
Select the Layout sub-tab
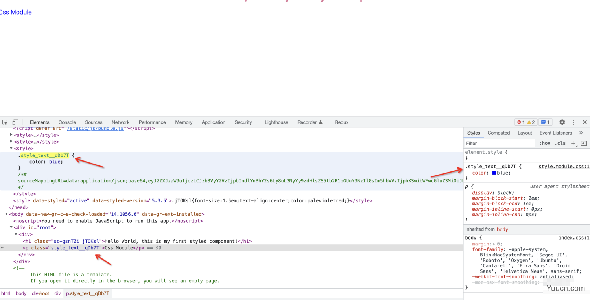(525, 133)
